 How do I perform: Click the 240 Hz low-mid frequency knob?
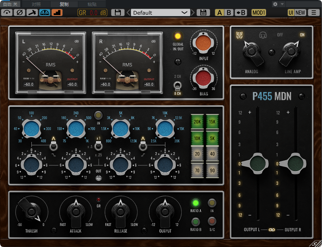coord(76,128)
